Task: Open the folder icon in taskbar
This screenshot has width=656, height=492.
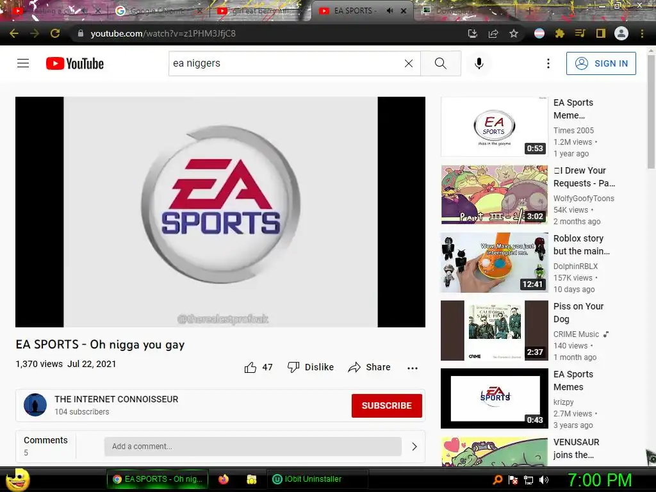Action: 251,479
